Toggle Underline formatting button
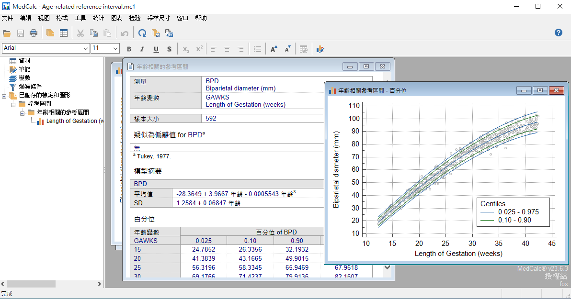571x299 pixels. [156, 49]
